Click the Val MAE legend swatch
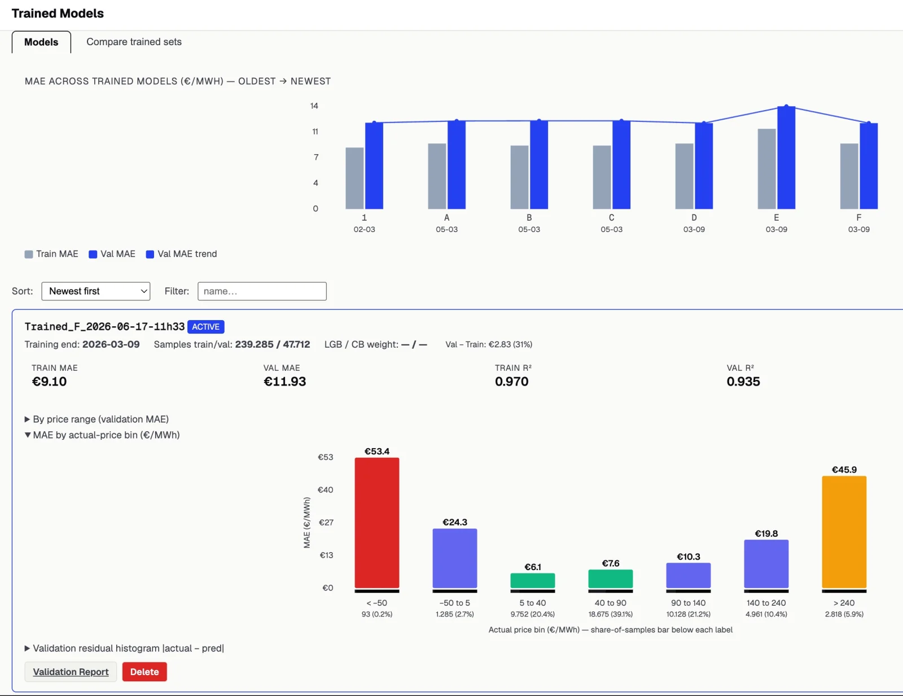Image resolution: width=903 pixels, height=696 pixels. [93, 255]
